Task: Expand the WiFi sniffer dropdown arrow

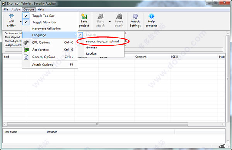Action: pos(21,22)
